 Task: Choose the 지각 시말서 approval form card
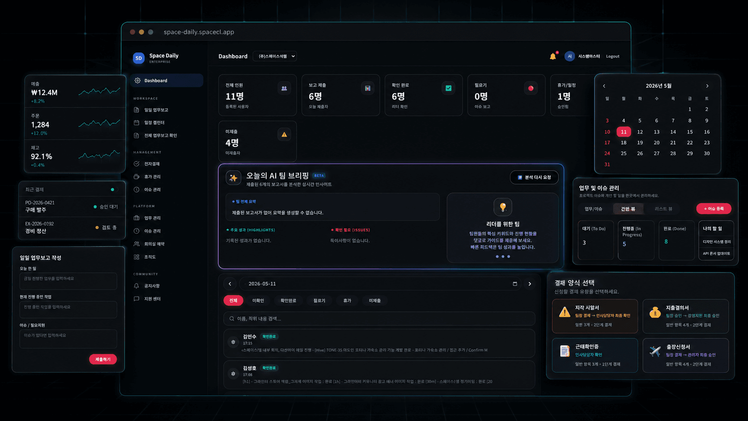(x=595, y=316)
